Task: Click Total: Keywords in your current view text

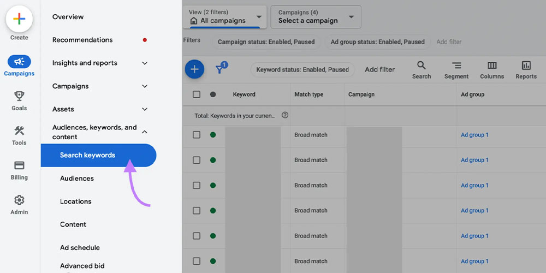Action: pos(235,116)
